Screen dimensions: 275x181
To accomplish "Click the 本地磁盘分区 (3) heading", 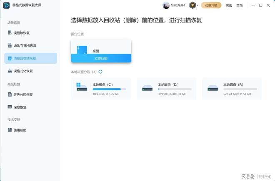I will coord(84,72).
